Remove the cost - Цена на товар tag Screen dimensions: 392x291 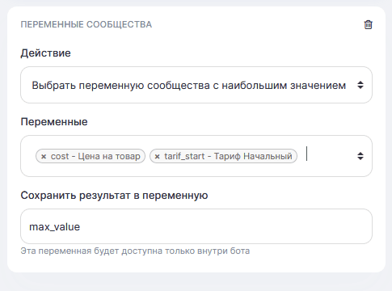(44, 156)
